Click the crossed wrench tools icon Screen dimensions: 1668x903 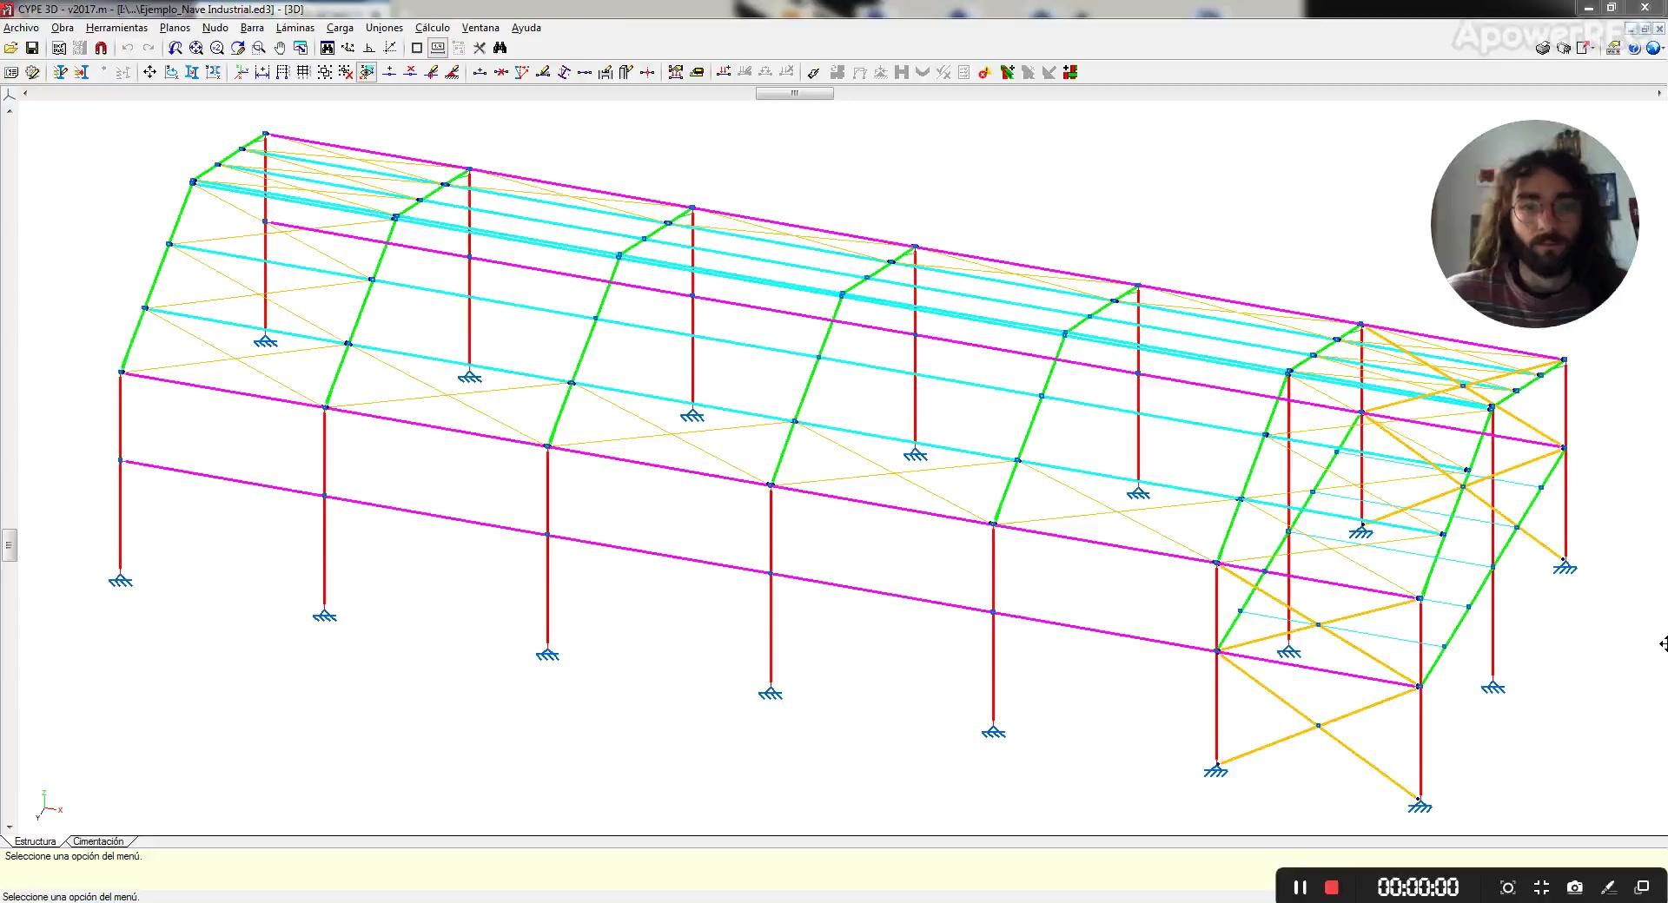pos(480,49)
